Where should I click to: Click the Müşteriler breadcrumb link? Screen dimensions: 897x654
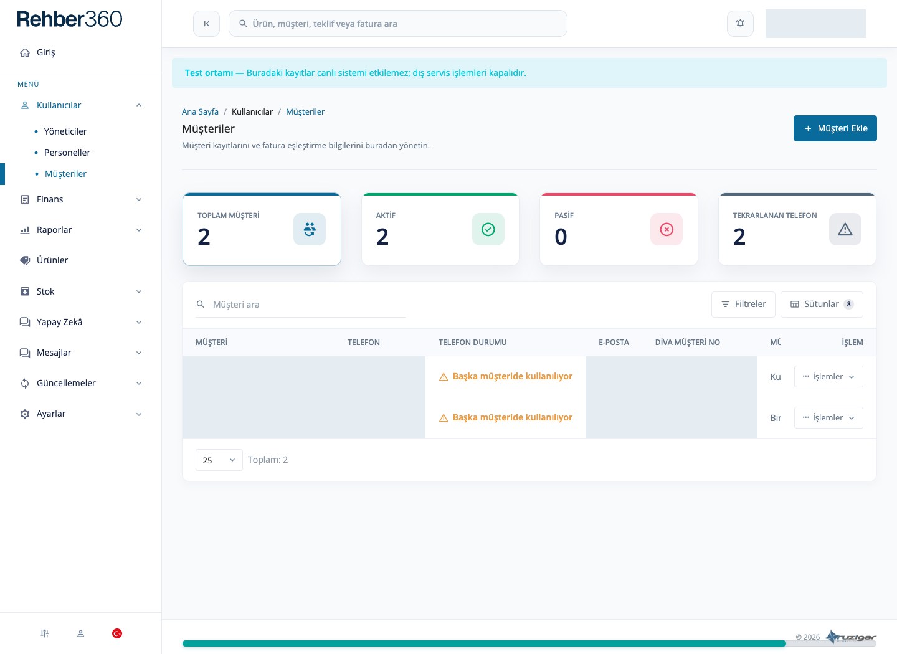(x=305, y=111)
